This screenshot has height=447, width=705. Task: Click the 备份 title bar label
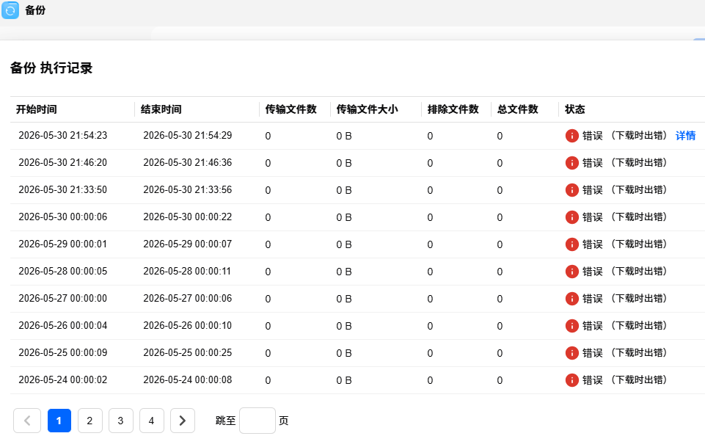pyautogui.click(x=35, y=10)
